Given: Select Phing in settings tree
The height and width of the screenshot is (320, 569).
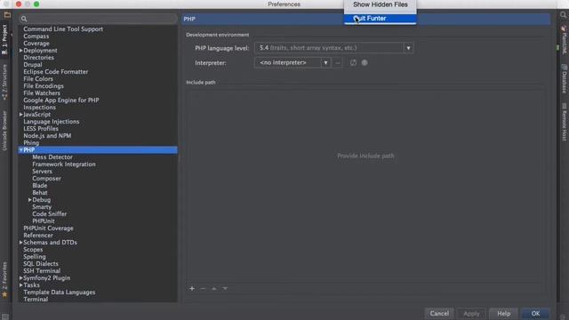Looking at the screenshot, I should (31, 143).
